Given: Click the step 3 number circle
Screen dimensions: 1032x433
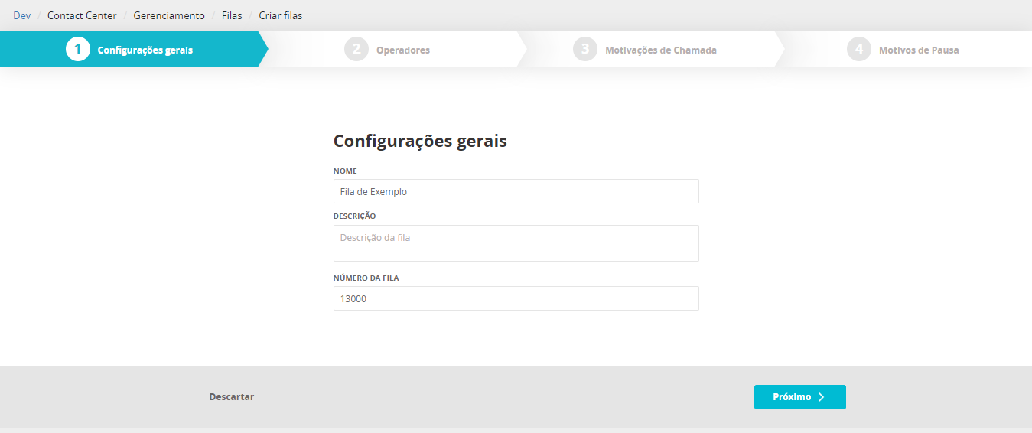Looking at the screenshot, I should tap(585, 50).
